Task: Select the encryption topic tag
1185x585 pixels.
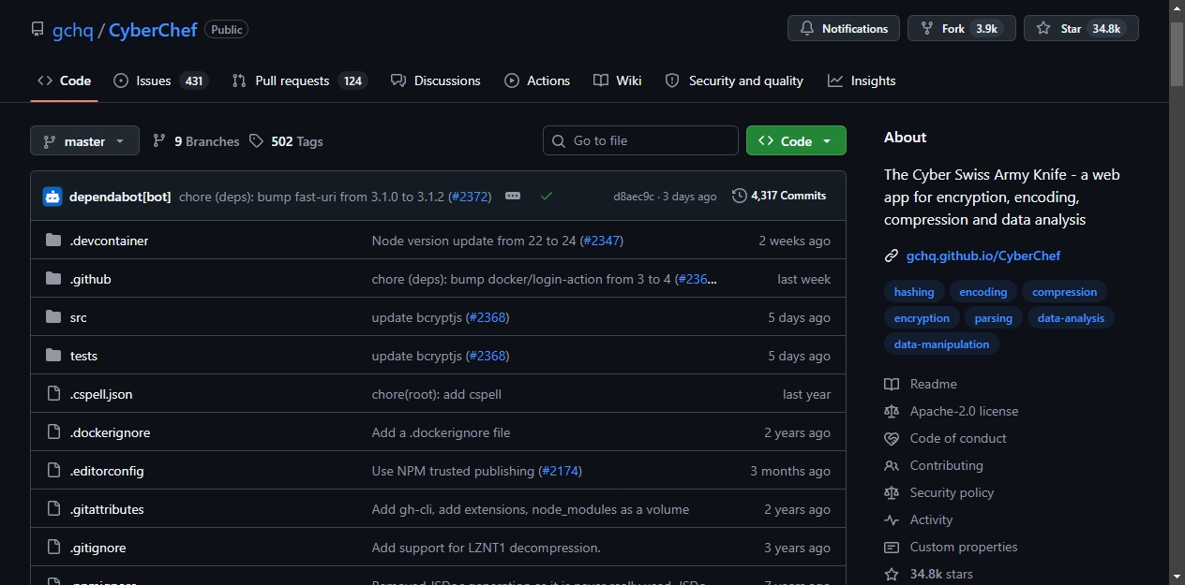Action: (922, 318)
